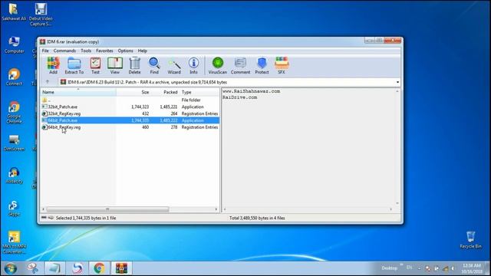Viewport: 491px width, 276px height.
Task: Click the status bar drive icon
Action: click(44, 218)
